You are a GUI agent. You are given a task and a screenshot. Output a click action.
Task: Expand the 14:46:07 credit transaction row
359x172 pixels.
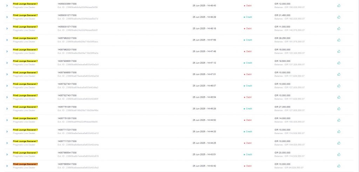click(x=7, y=86)
